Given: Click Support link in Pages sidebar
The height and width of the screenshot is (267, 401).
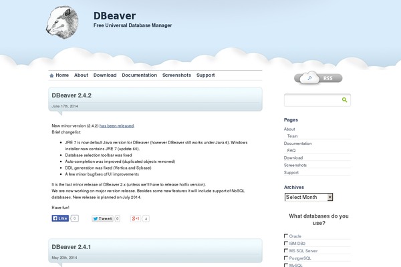Looking at the screenshot, I should (291, 172).
